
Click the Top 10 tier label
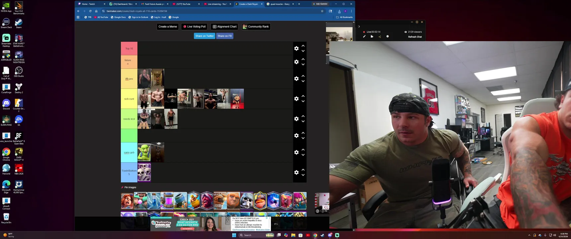[129, 48]
